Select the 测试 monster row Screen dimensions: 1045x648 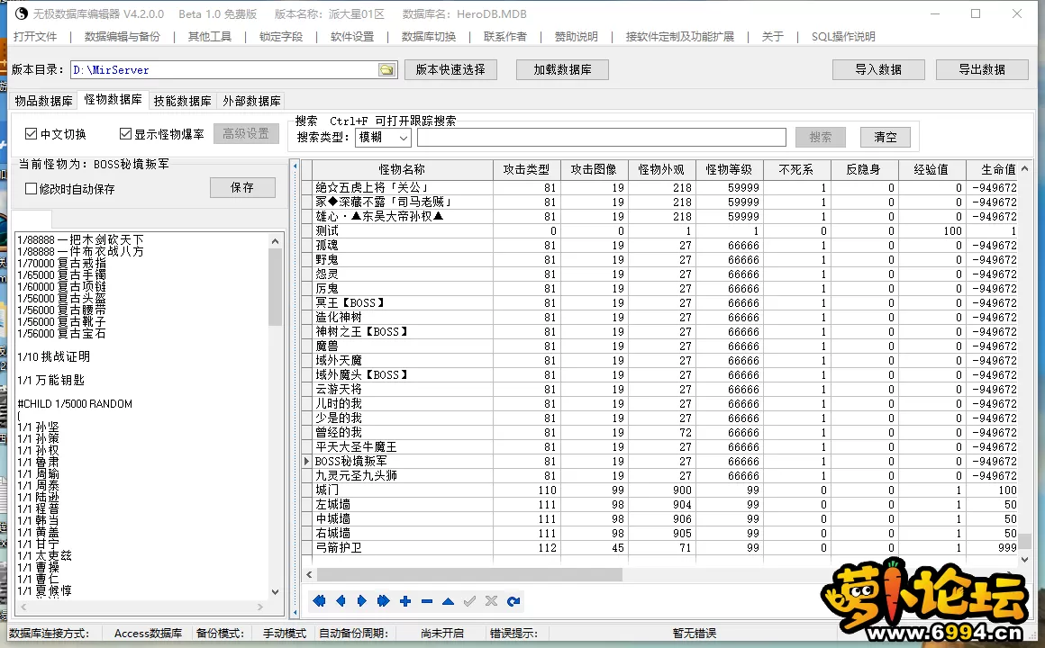[x=659, y=231]
